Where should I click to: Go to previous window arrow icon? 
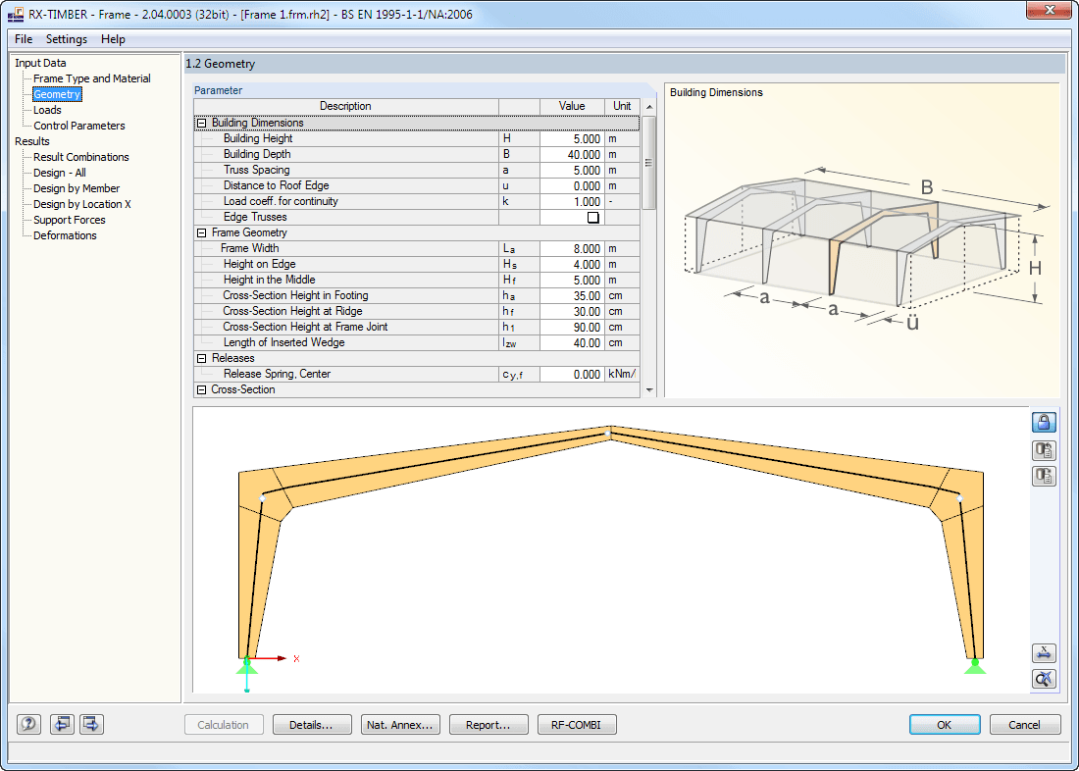coord(62,724)
